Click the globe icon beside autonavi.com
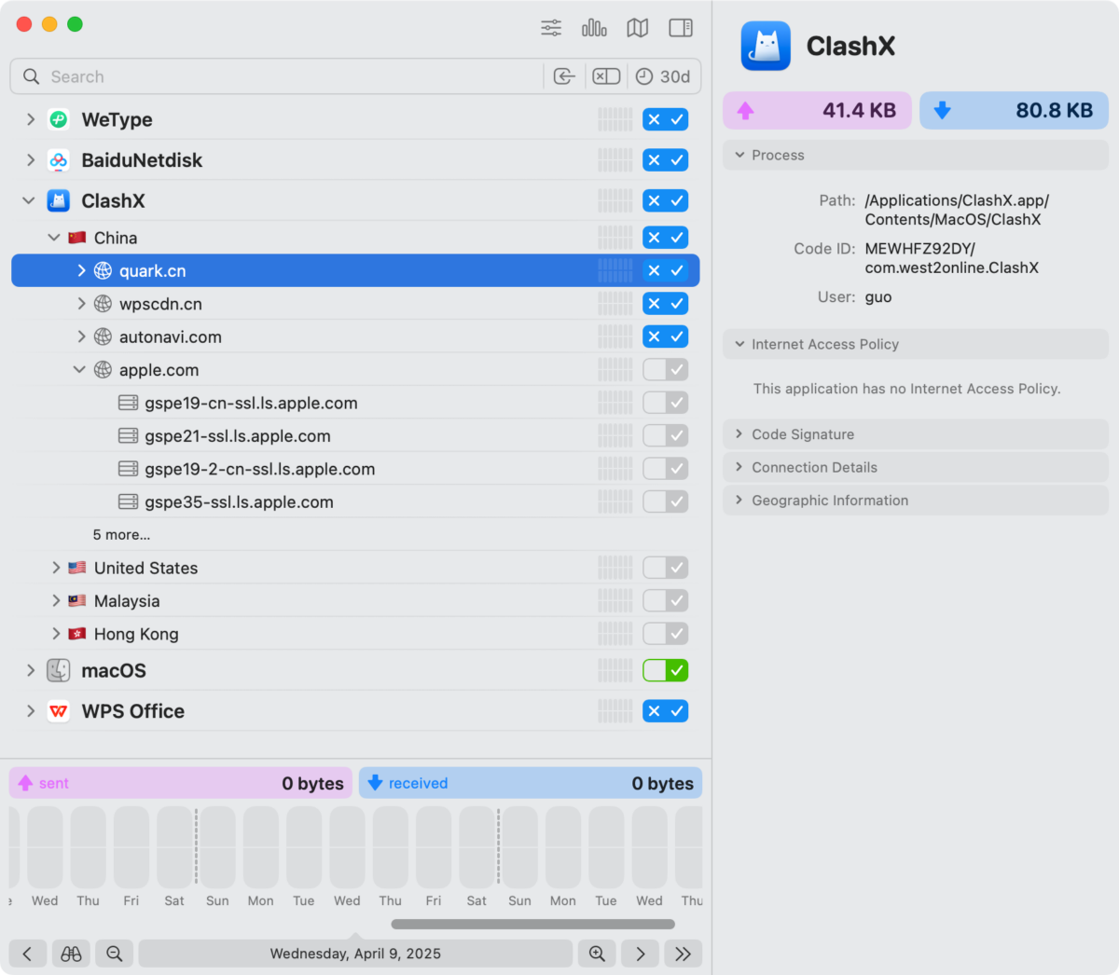 (104, 336)
